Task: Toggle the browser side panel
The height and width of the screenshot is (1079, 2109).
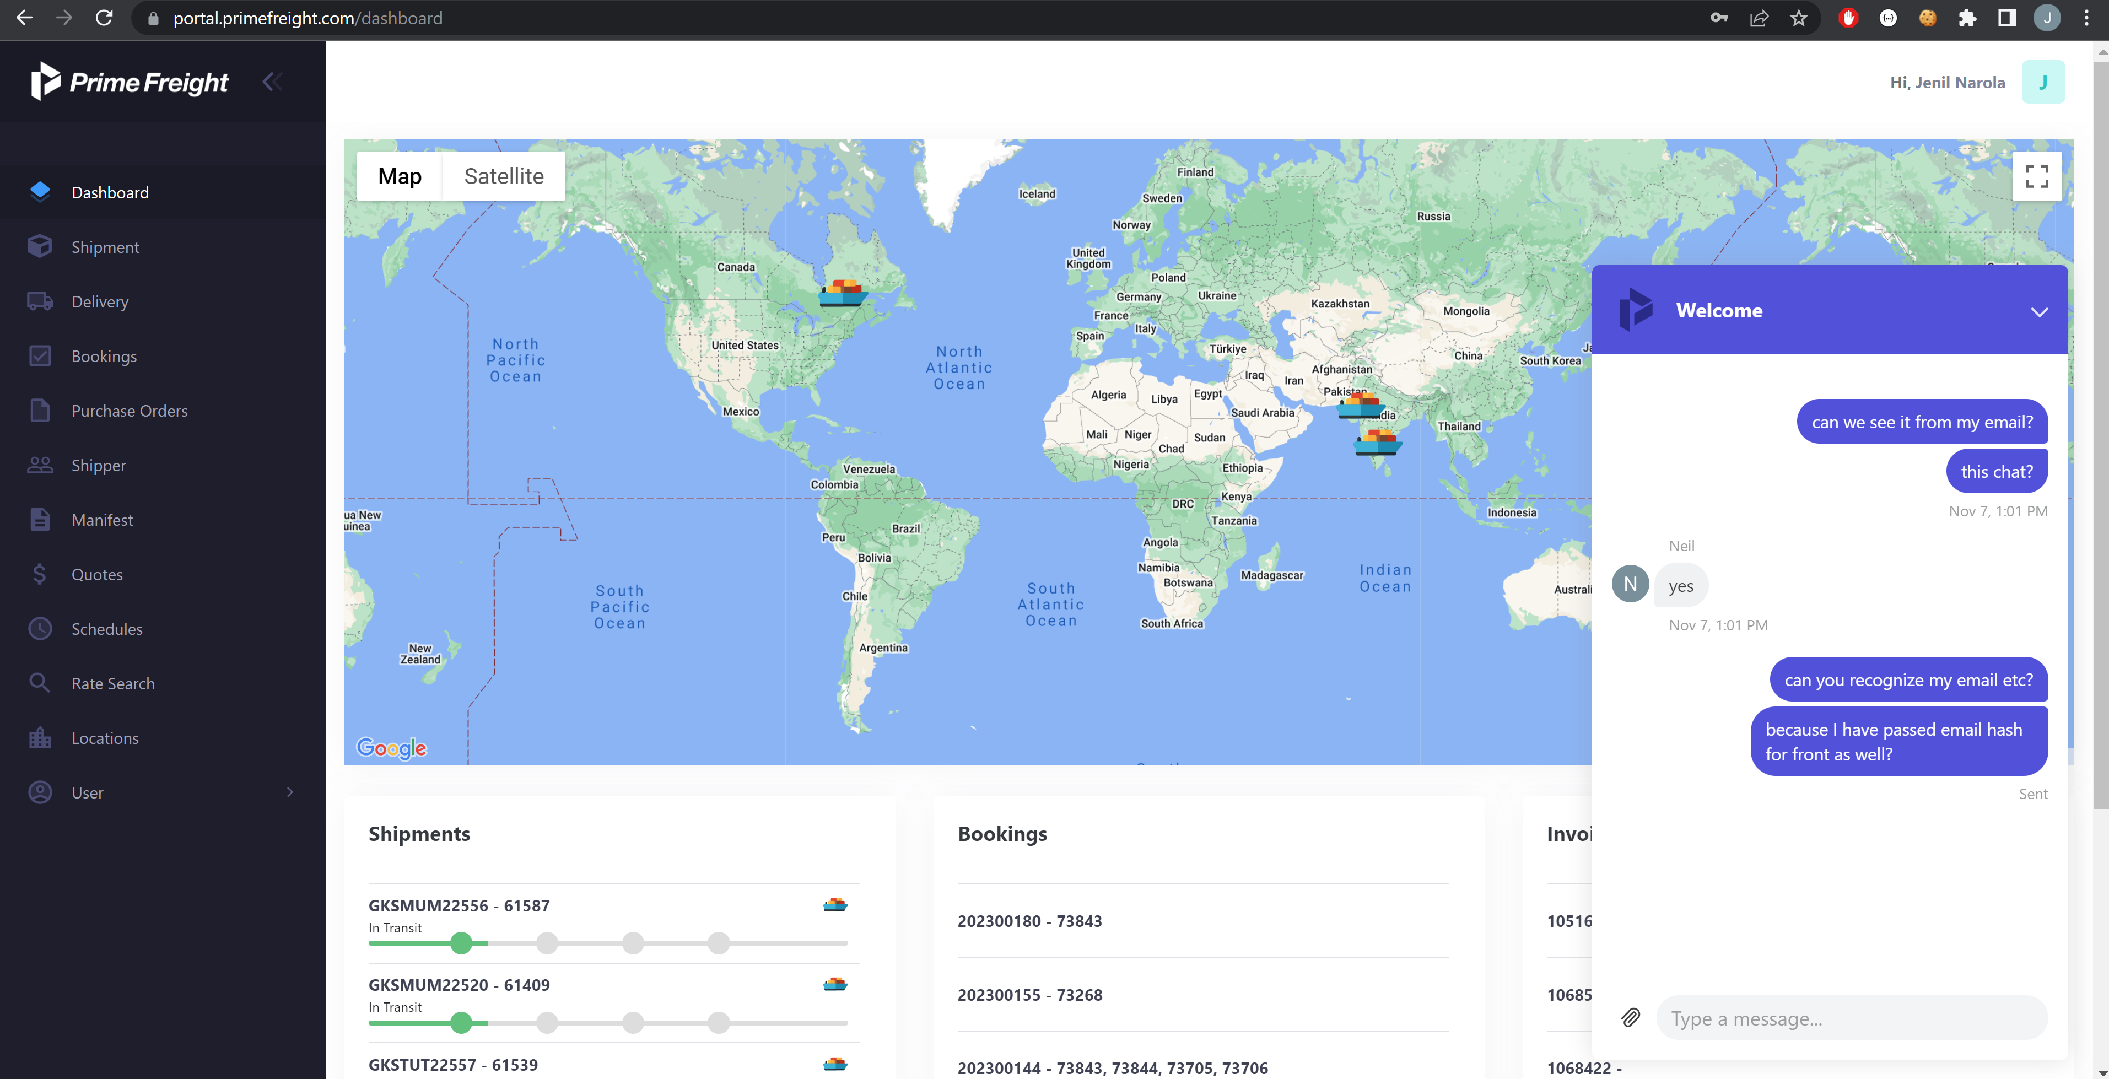Action: 2006,18
